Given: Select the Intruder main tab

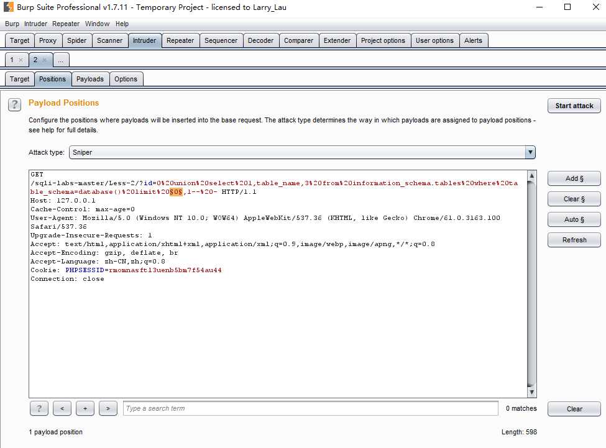Looking at the screenshot, I should click(x=145, y=40).
